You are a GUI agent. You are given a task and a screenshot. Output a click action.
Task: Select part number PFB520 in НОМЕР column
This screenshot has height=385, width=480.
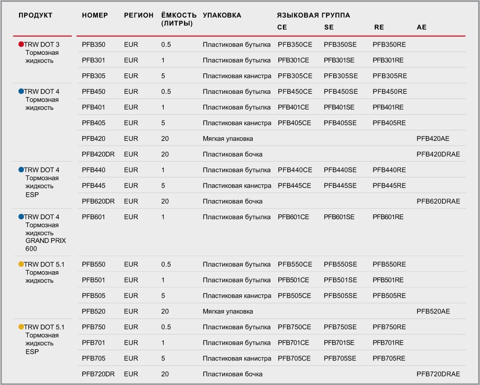93,312
